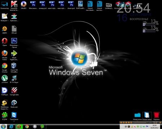Open ICQ flower icon in the taskbar
This screenshot has height=129, width=162.
tap(42, 126)
